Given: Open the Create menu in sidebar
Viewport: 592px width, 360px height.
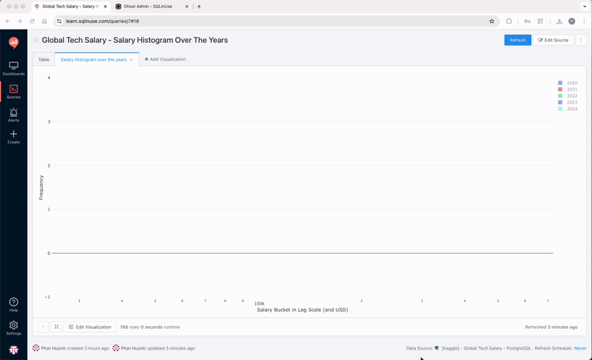Looking at the screenshot, I should (x=13, y=137).
